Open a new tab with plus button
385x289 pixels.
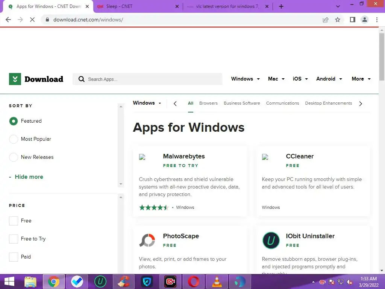[x=281, y=7]
